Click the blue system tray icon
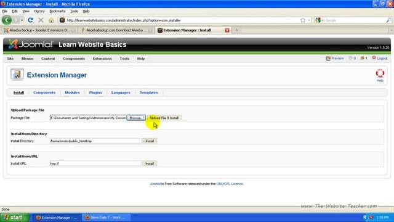Image resolution: width=394 pixels, height=222 pixels. (365, 218)
